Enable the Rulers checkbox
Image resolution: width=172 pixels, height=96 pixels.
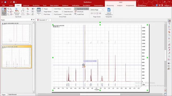(x=53, y=11)
